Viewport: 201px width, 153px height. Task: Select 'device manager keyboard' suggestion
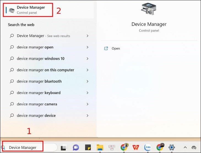49,93
